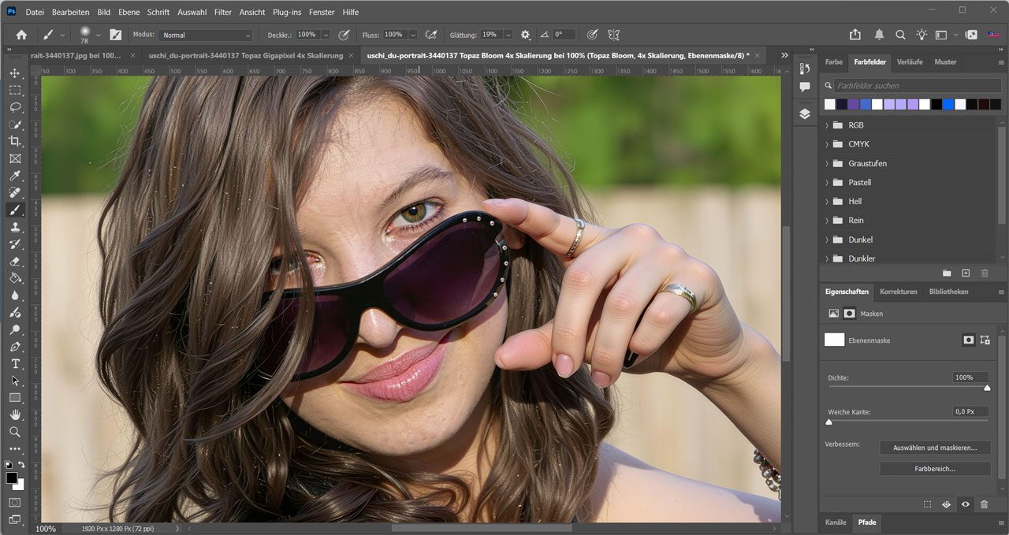Expand the RGB swatch group
The image size is (1009, 535).
click(x=827, y=125)
